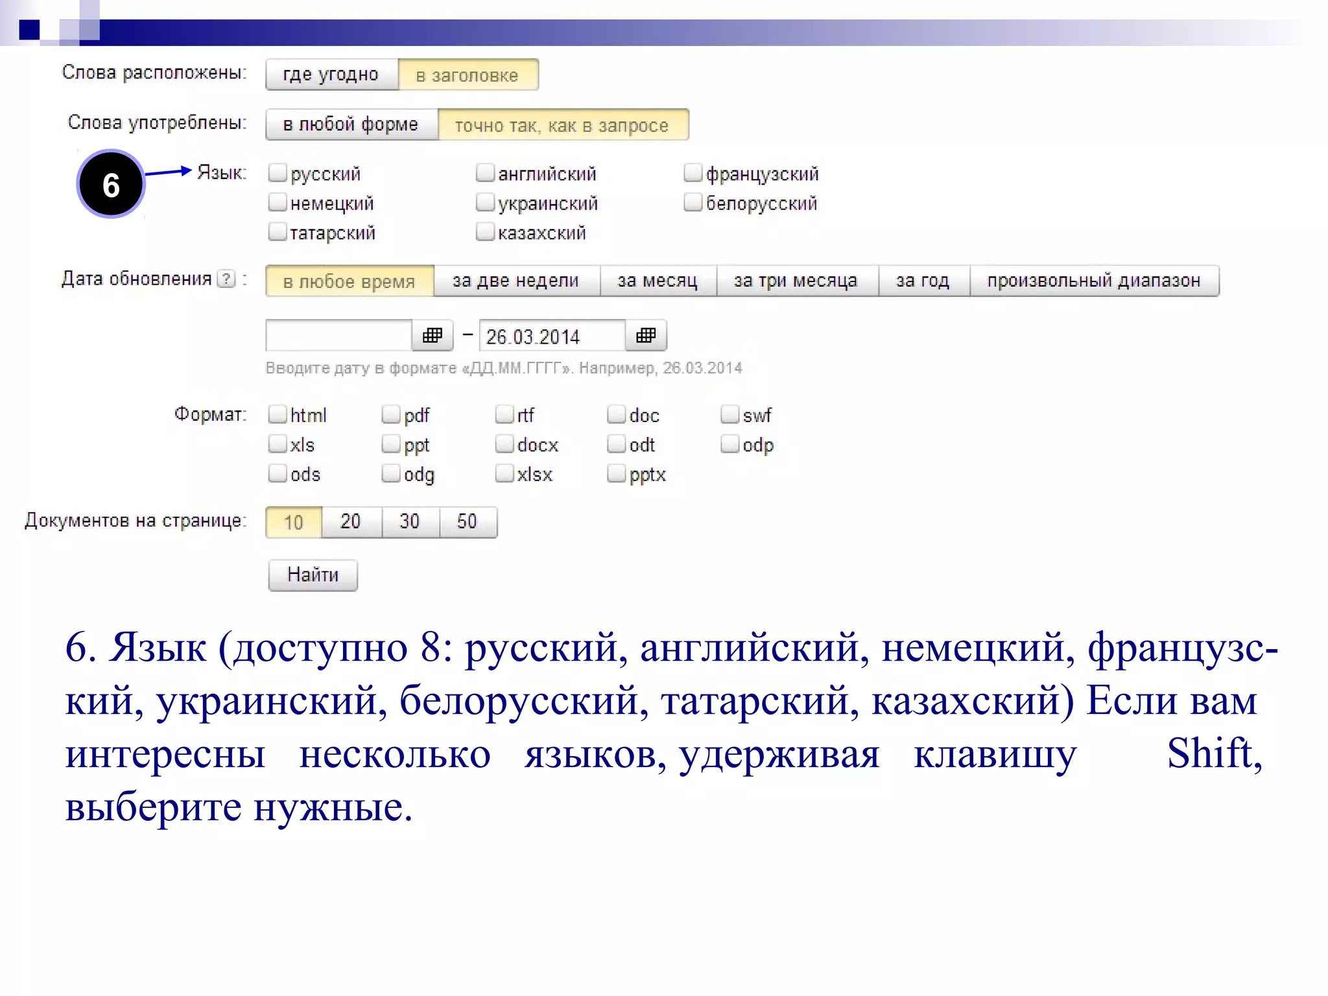Select 'где угодно' word location option
The image size is (1328, 996).
point(331,75)
